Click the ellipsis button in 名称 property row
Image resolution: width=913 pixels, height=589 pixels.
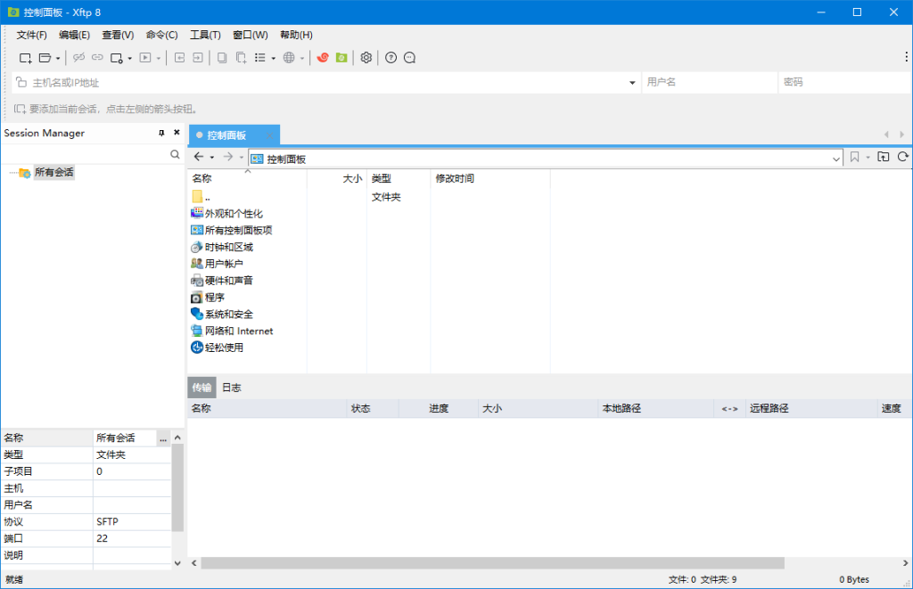click(x=163, y=438)
